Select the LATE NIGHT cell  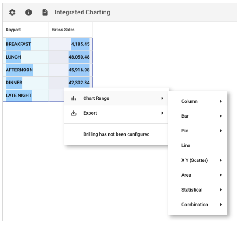[25, 95]
